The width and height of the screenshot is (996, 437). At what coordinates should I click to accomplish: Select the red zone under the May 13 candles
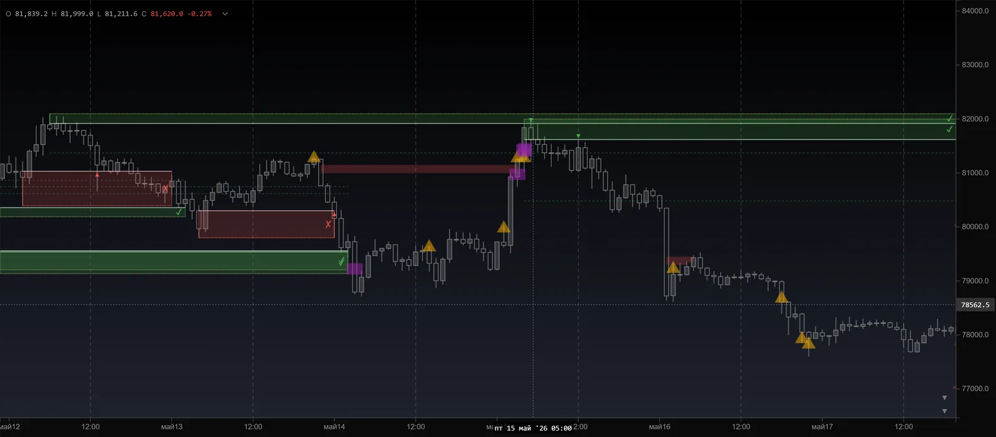click(266, 224)
